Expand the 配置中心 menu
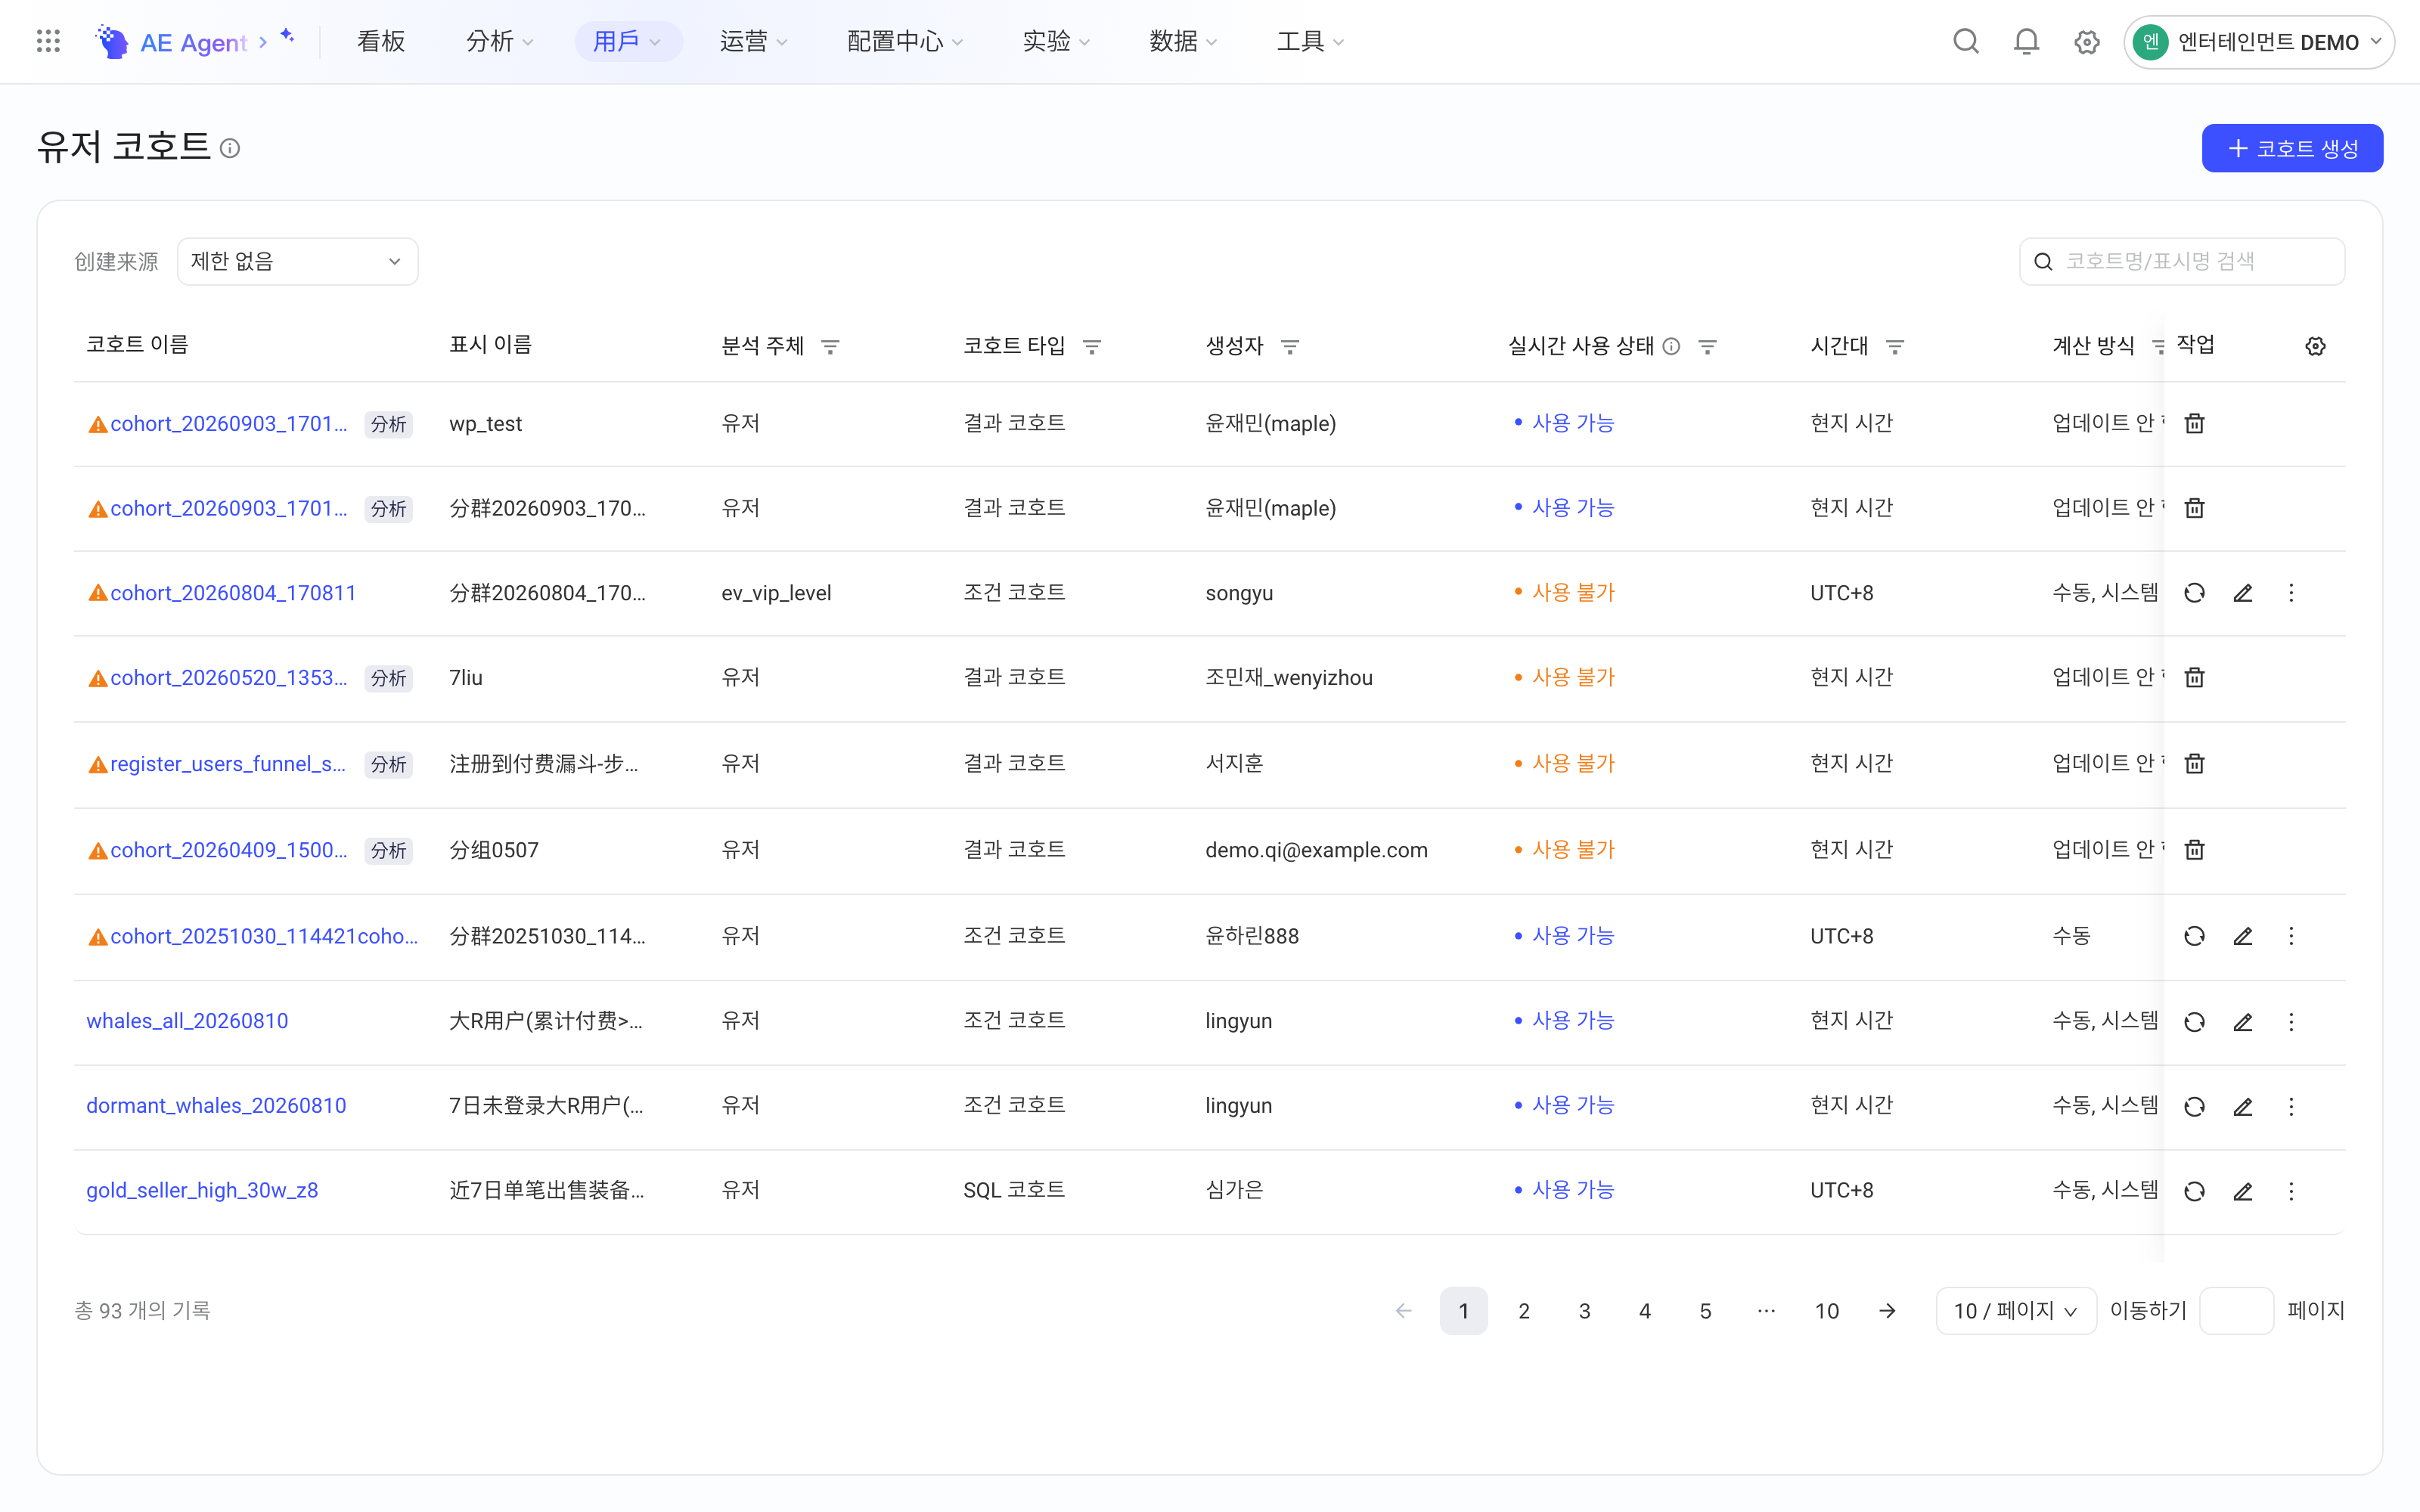2420x1512 pixels. pyautogui.click(x=904, y=41)
